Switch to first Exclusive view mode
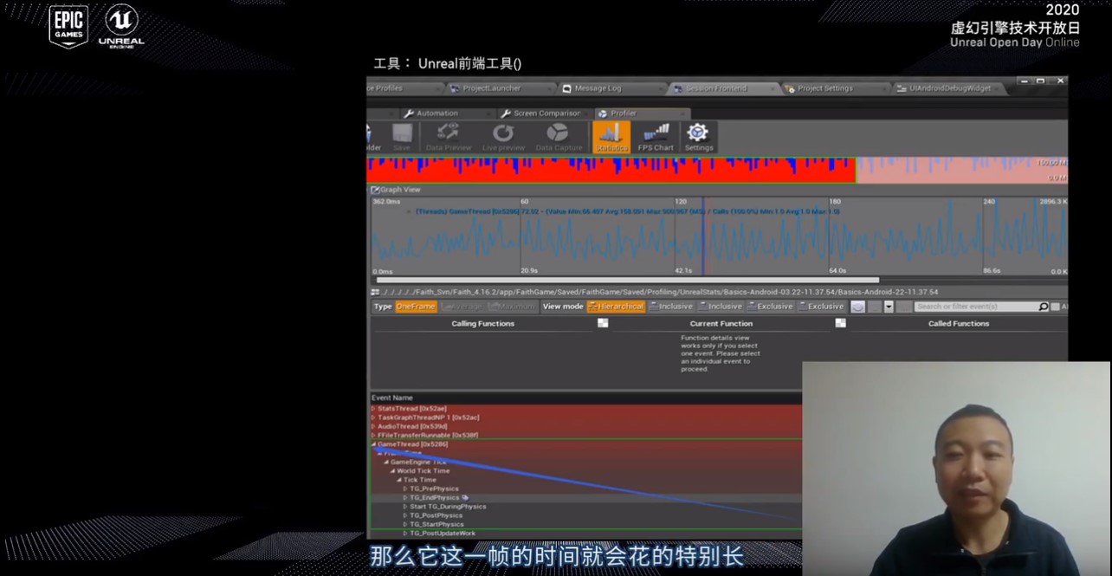 pos(770,307)
